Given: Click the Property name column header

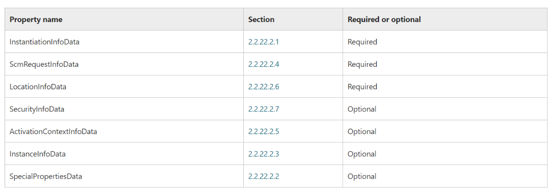Looking at the screenshot, I should [36, 19].
